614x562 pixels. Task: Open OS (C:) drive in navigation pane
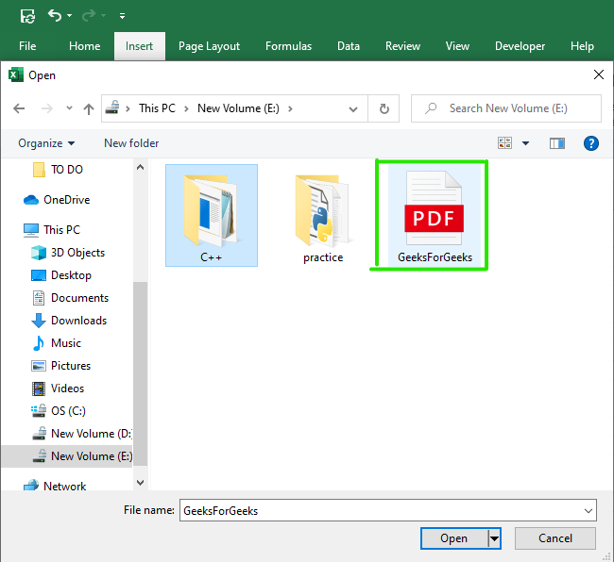point(58,411)
